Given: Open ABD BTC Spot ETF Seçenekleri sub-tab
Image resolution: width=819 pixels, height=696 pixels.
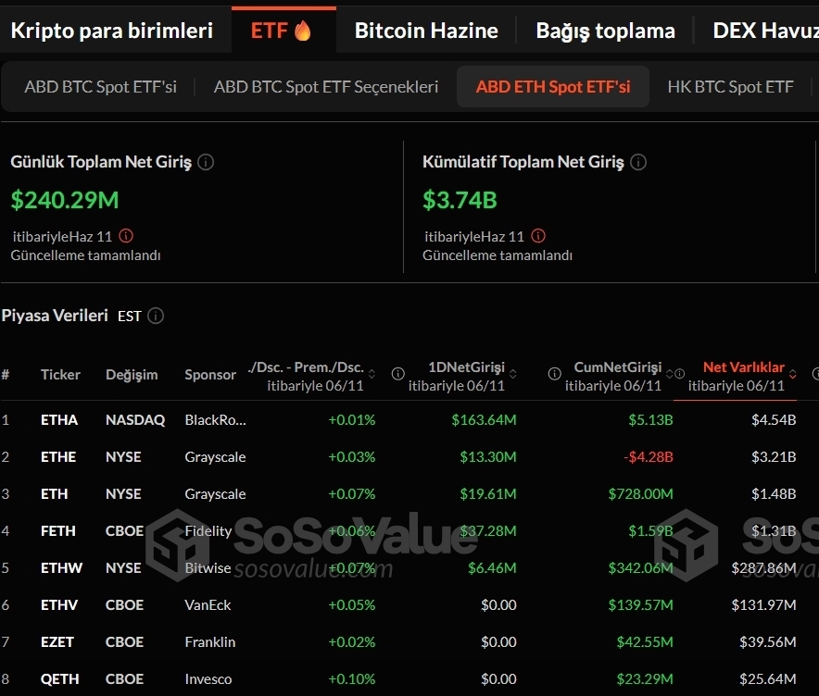Looking at the screenshot, I should [326, 87].
